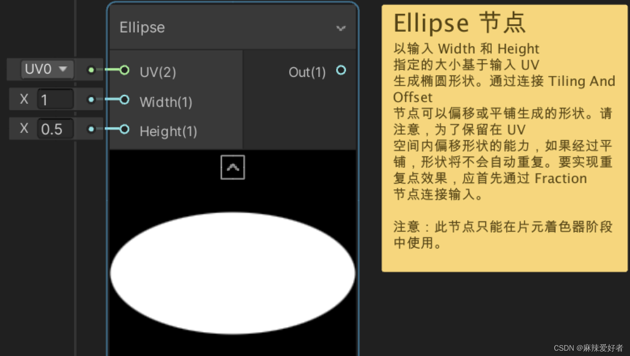Image resolution: width=630 pixels, height=356 pixels.
Task: Click the Out(1) output port
Action: pyautogui.click(x=341, y=70)
